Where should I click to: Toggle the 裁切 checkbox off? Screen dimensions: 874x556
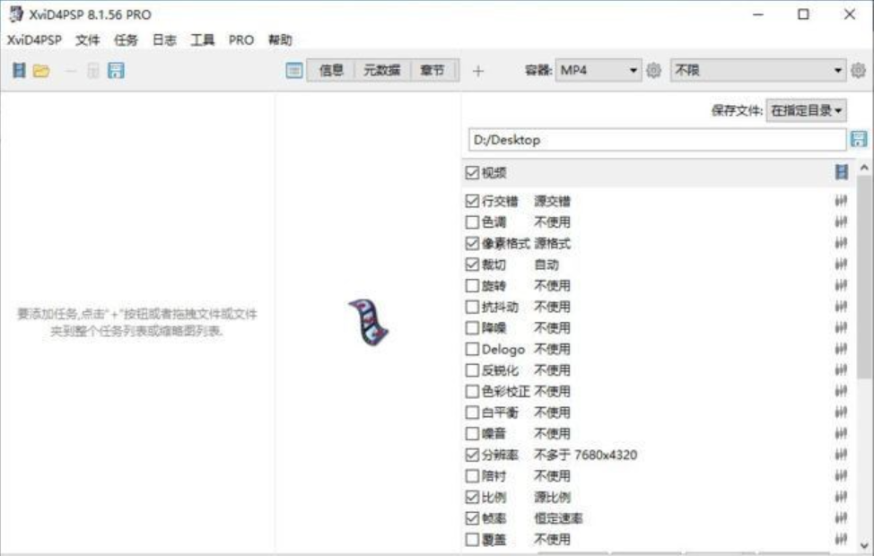(x=472, y=264)
